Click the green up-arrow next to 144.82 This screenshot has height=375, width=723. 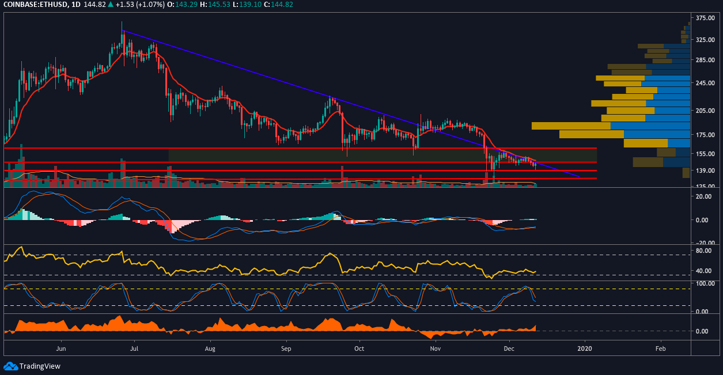(x=111, y=5)
